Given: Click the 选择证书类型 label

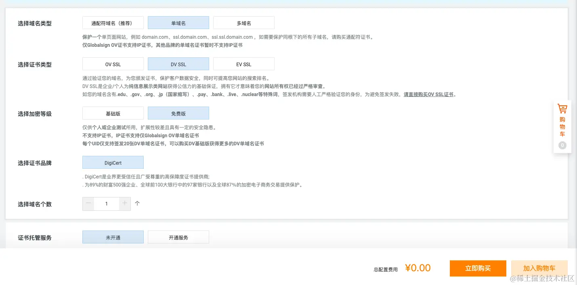Looking at the screenshot, I should [x=35, y=65].
